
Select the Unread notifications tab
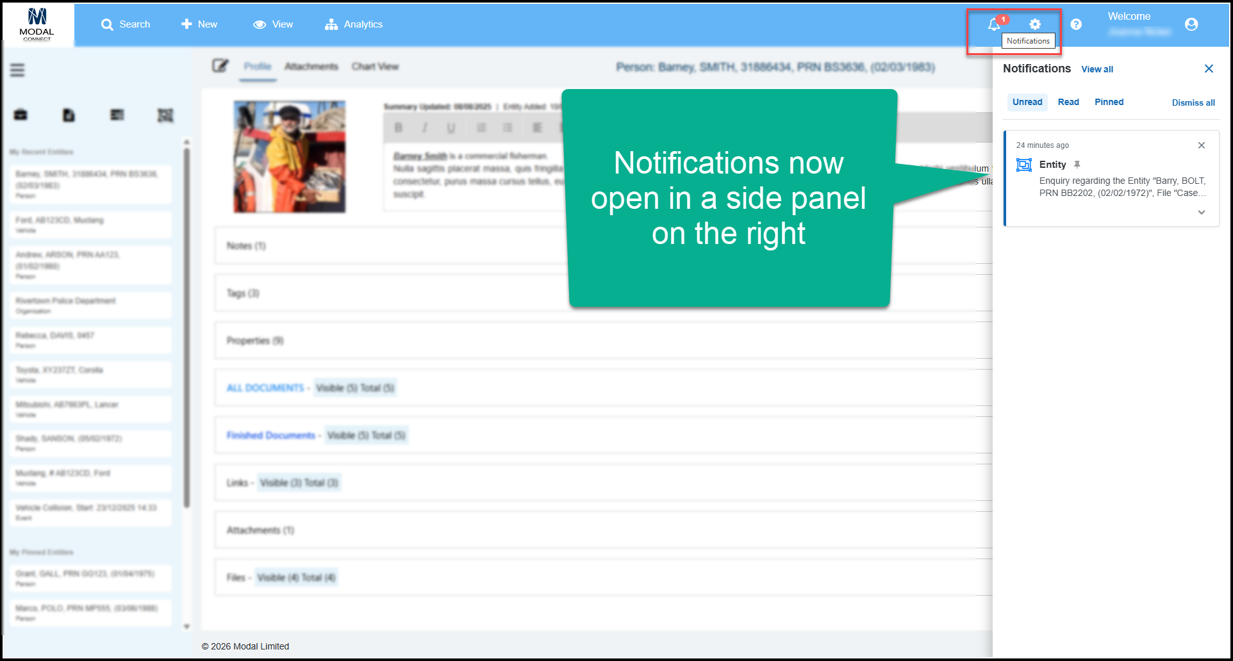tap(1027, 102)
